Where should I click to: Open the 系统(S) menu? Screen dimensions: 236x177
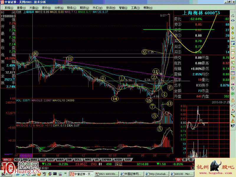(9, 8)
